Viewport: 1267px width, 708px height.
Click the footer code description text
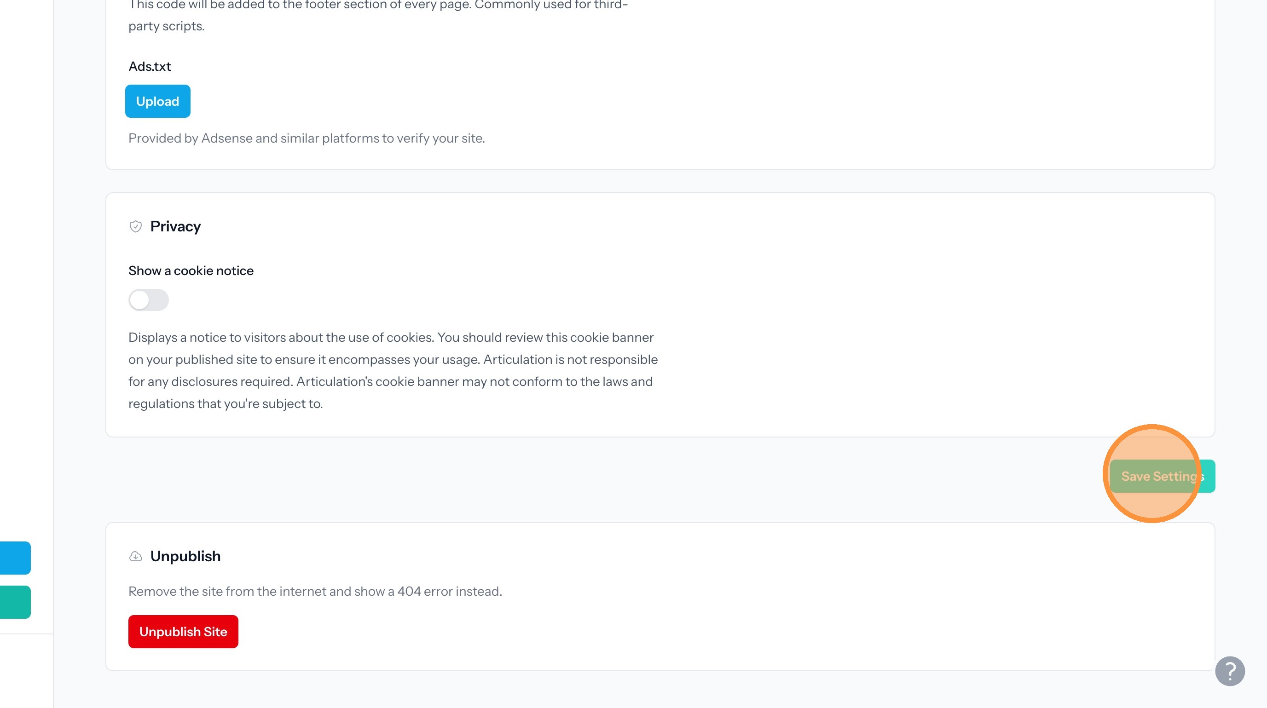click(x=378, y=6)
